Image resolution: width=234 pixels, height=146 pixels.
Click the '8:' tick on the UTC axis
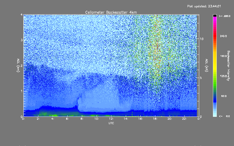click(x=82, y=119)
